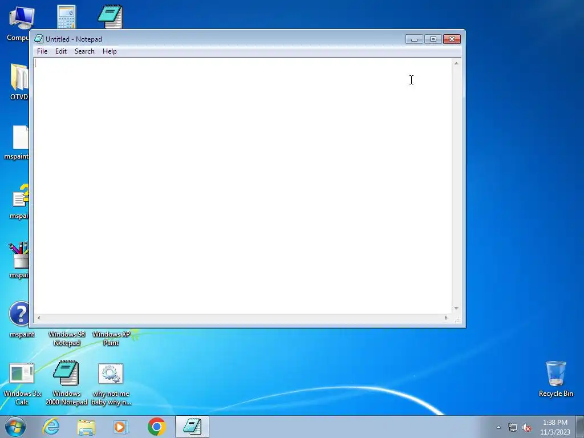Image resolution: width=584 pixels, height=438 pixels.
Task: Click the vertical scrollbar down arrow
Action: point(456,309)
